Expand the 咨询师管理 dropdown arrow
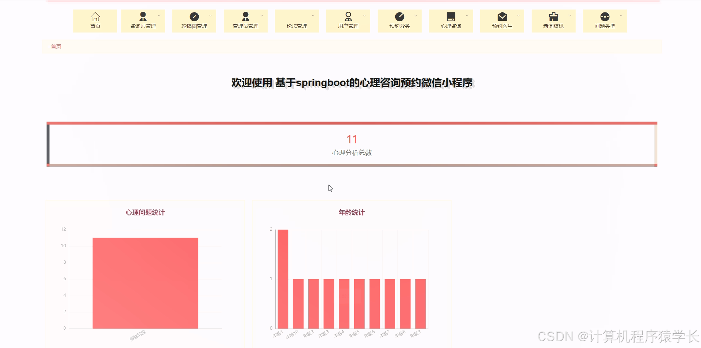701x348 pixels. [159, 15]
